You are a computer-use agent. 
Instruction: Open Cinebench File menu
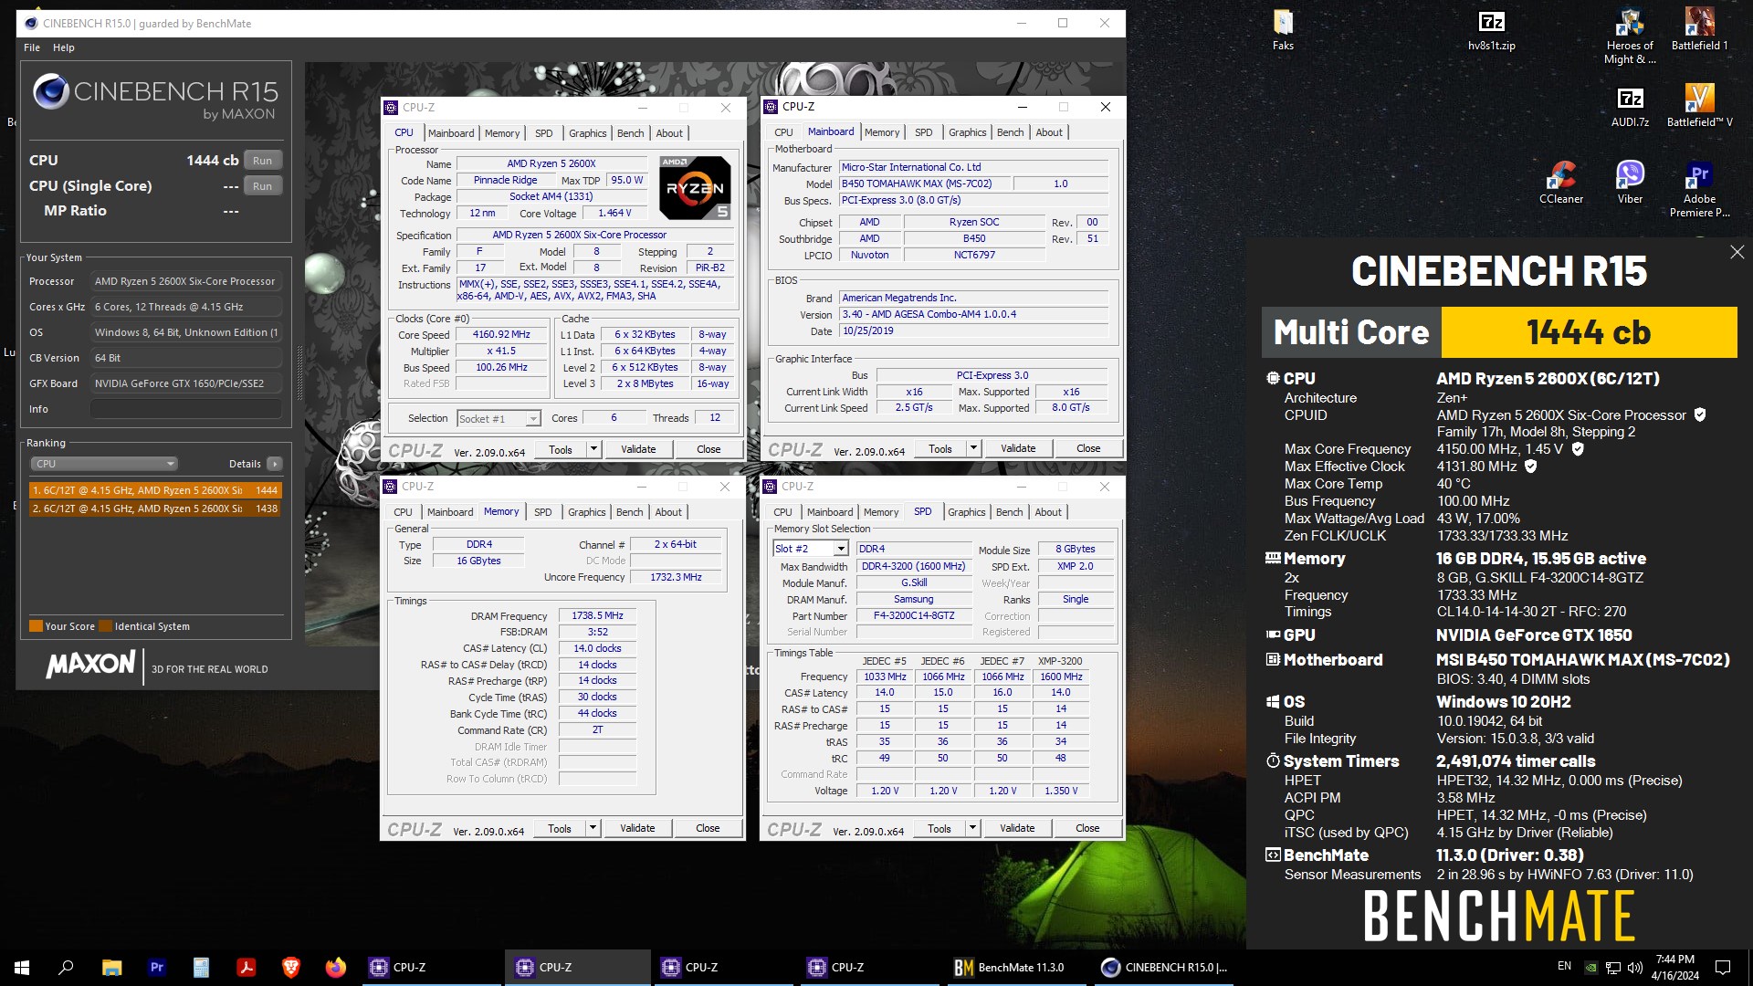pos(32,47)
